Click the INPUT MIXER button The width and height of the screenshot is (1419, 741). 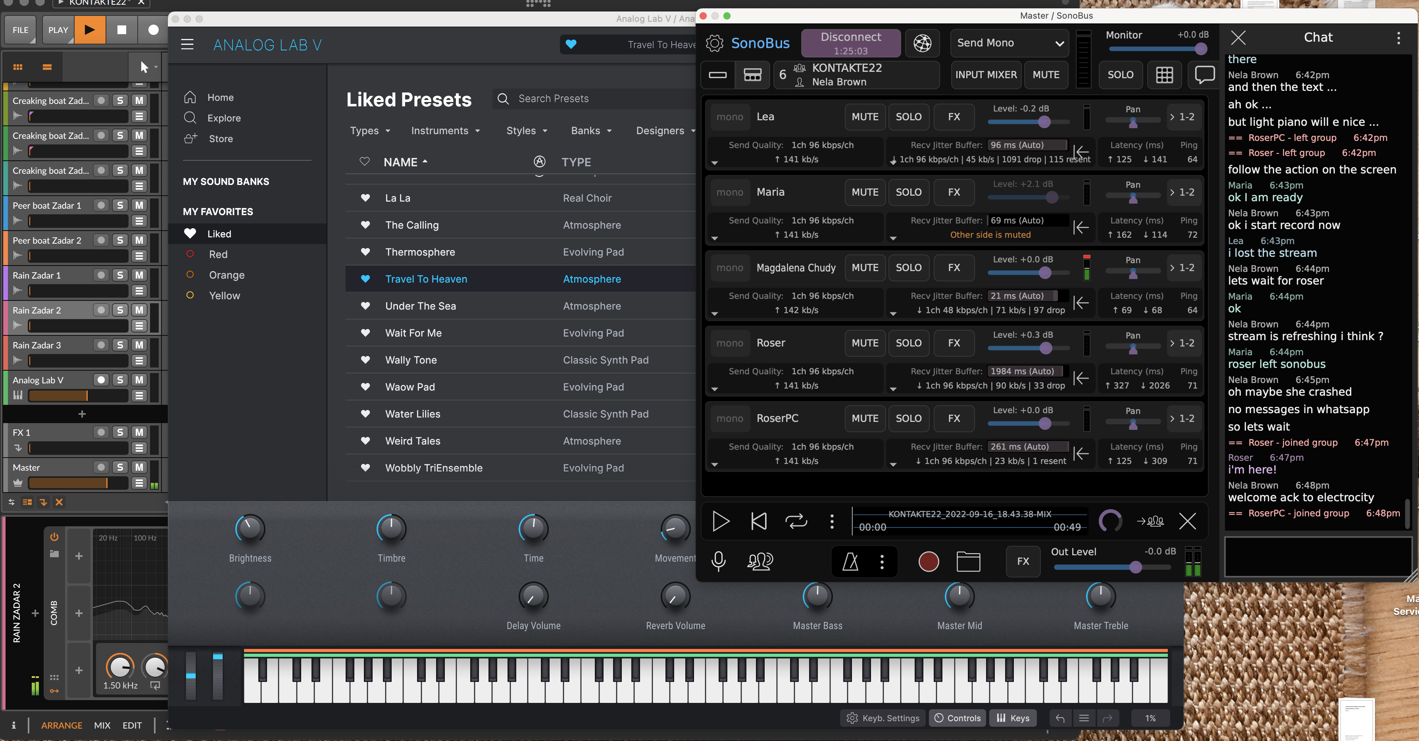(985, 74)
